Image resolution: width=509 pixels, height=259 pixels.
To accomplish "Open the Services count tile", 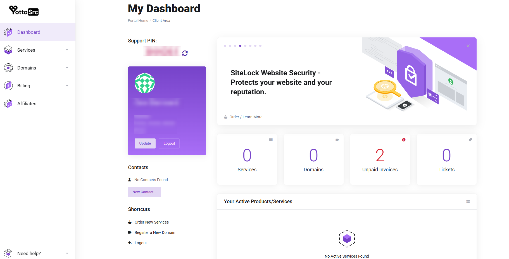I will (247, 159).
